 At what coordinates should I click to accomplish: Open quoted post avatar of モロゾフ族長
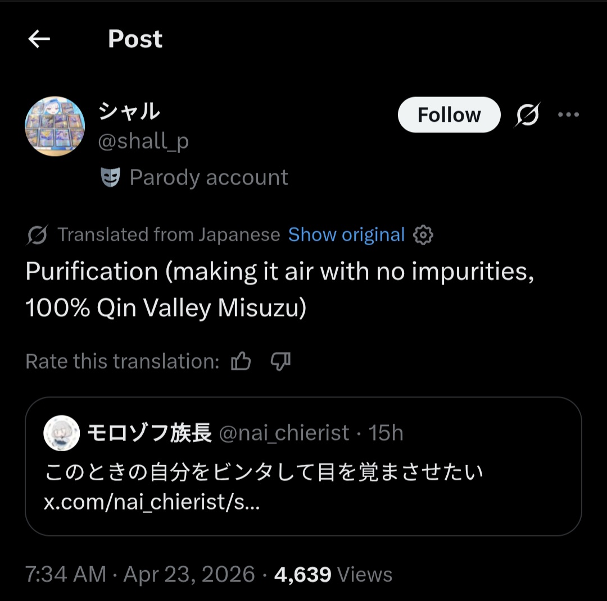(61, 433)
